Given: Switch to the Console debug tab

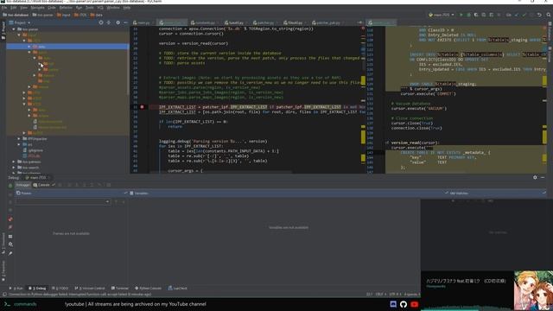Looking at the screenshot, I should (x=41, y=185).
